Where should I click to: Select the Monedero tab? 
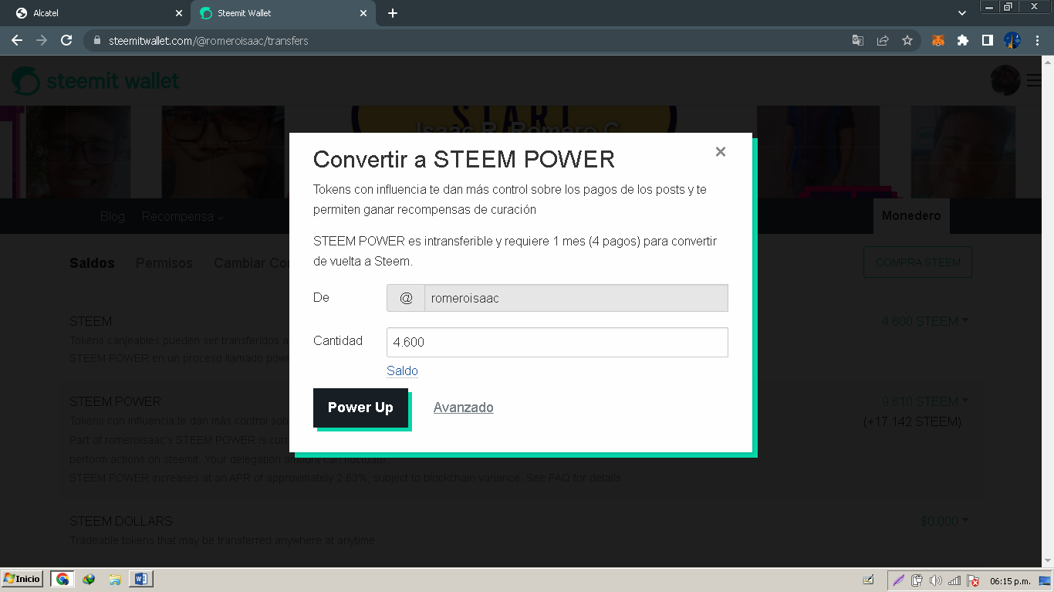coord(911,216)
